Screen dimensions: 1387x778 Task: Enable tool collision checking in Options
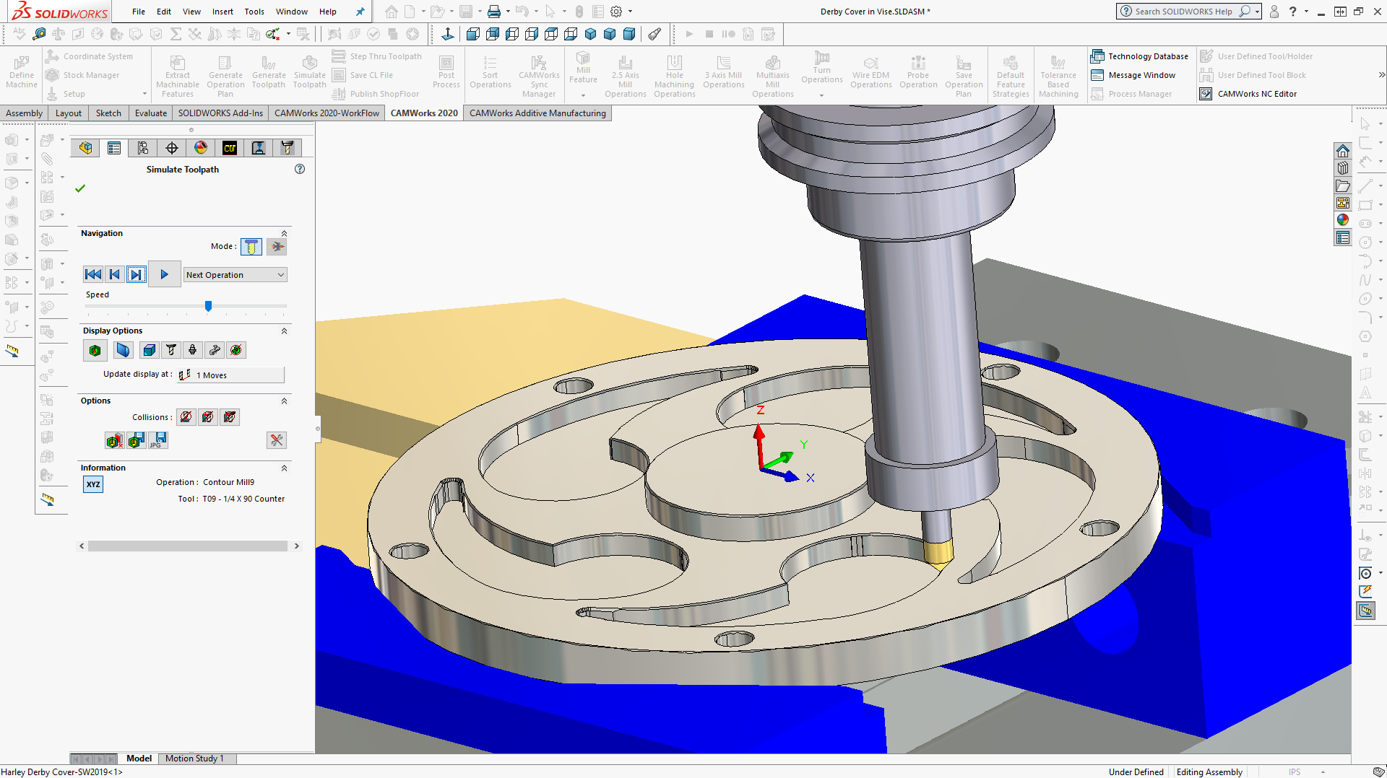coord(186,417)
